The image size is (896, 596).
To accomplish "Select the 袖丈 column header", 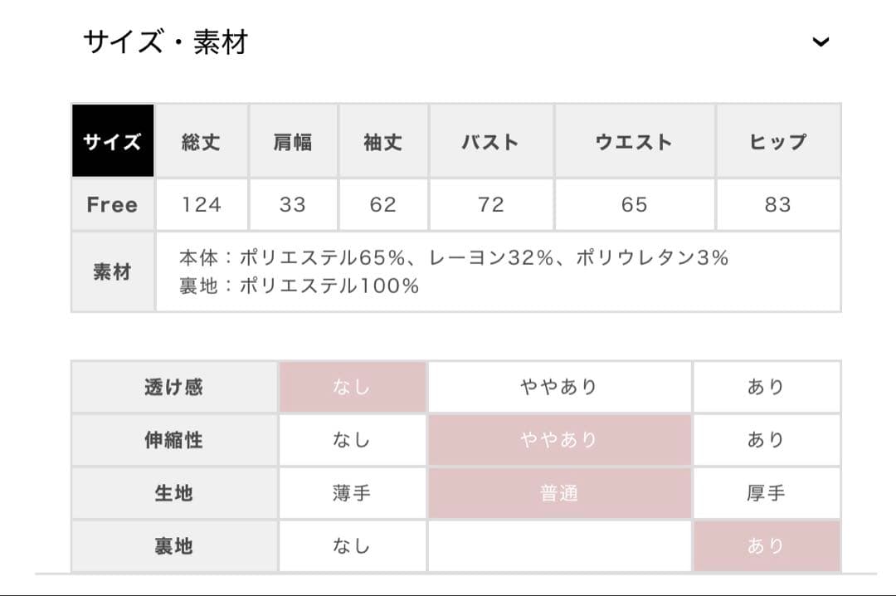I will (382, 140).
